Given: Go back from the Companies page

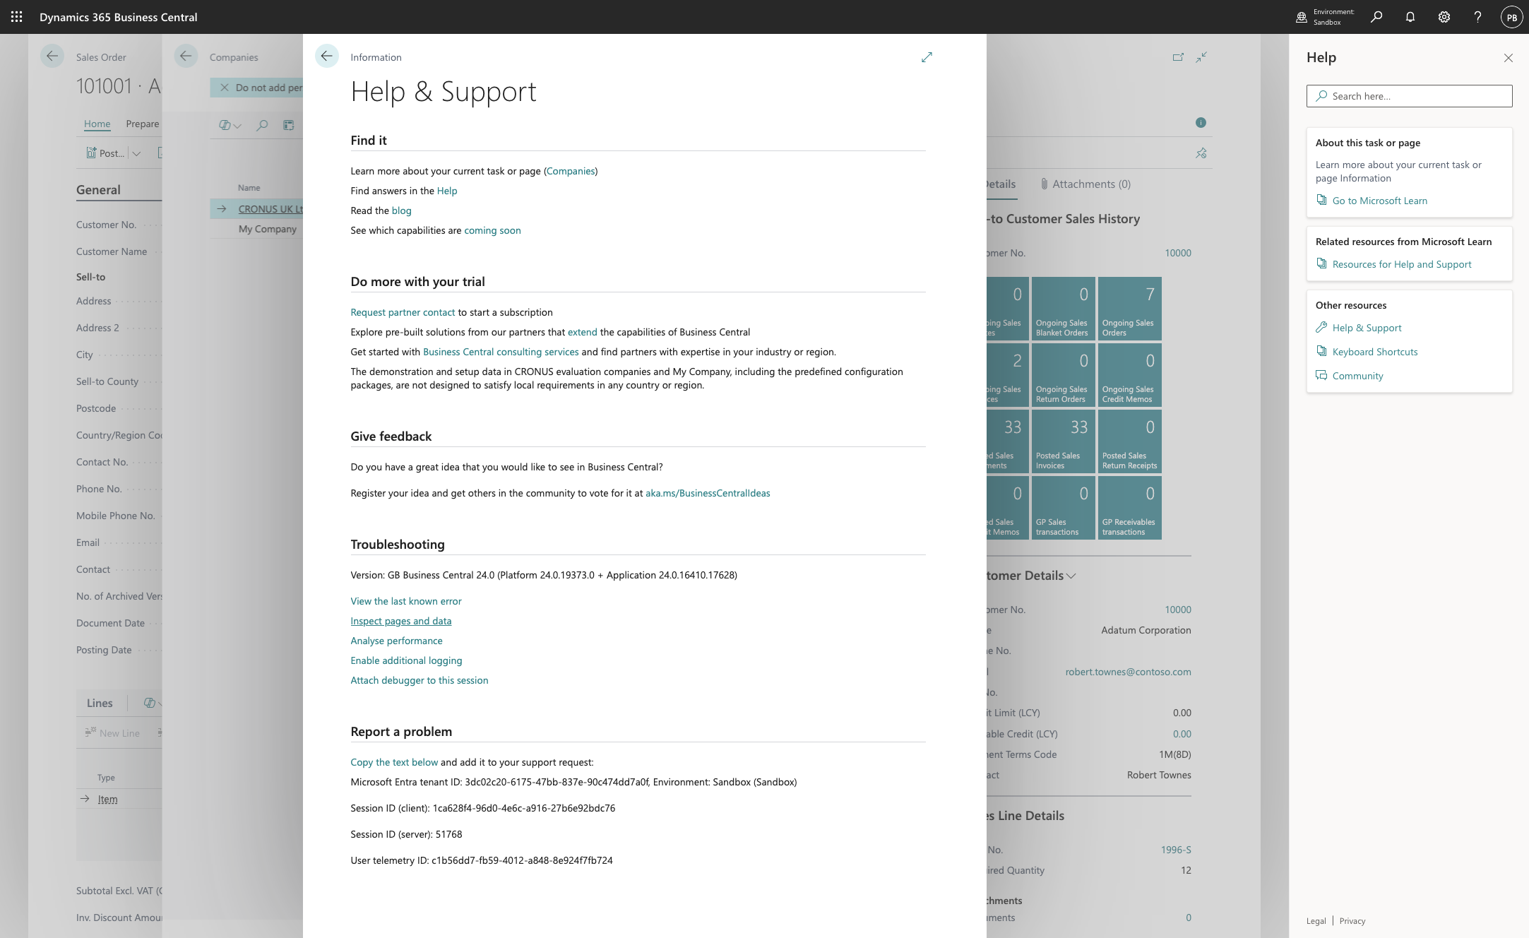Looking at the screenshot, I should point(186,57).
